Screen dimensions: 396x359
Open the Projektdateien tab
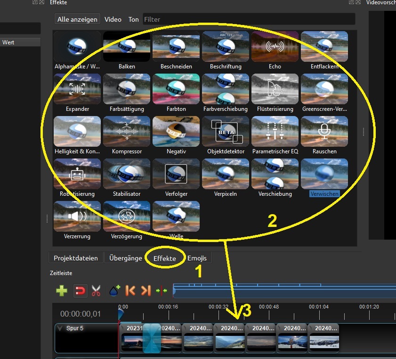(76, 258)
